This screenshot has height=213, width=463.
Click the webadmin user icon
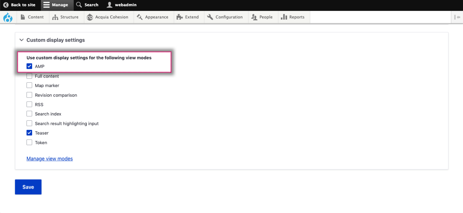pos(109,5)
